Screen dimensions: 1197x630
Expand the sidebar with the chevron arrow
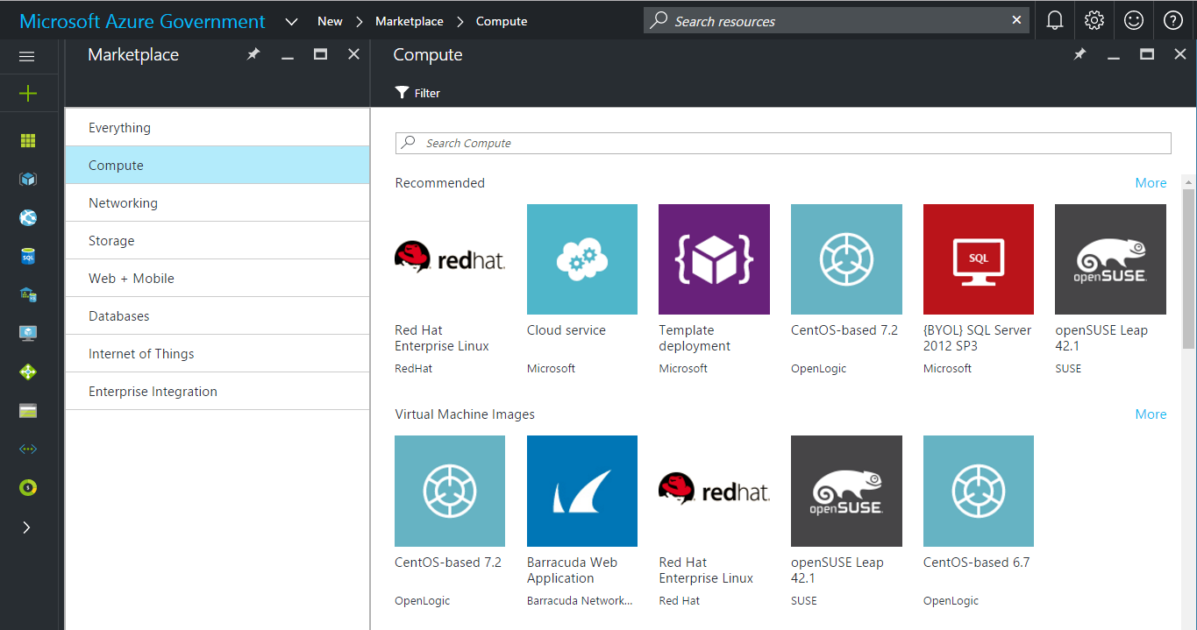point(27,527)
